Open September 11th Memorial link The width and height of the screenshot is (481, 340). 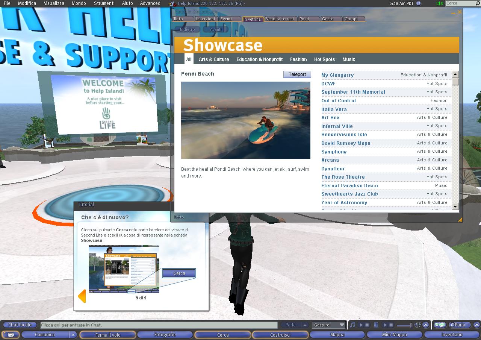[353, 92]
